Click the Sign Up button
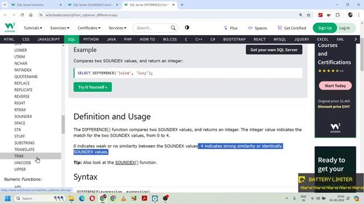 coord(325,28)
